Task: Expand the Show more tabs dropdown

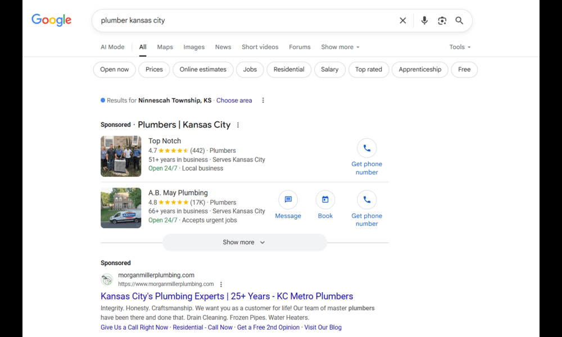Action: 340,47
